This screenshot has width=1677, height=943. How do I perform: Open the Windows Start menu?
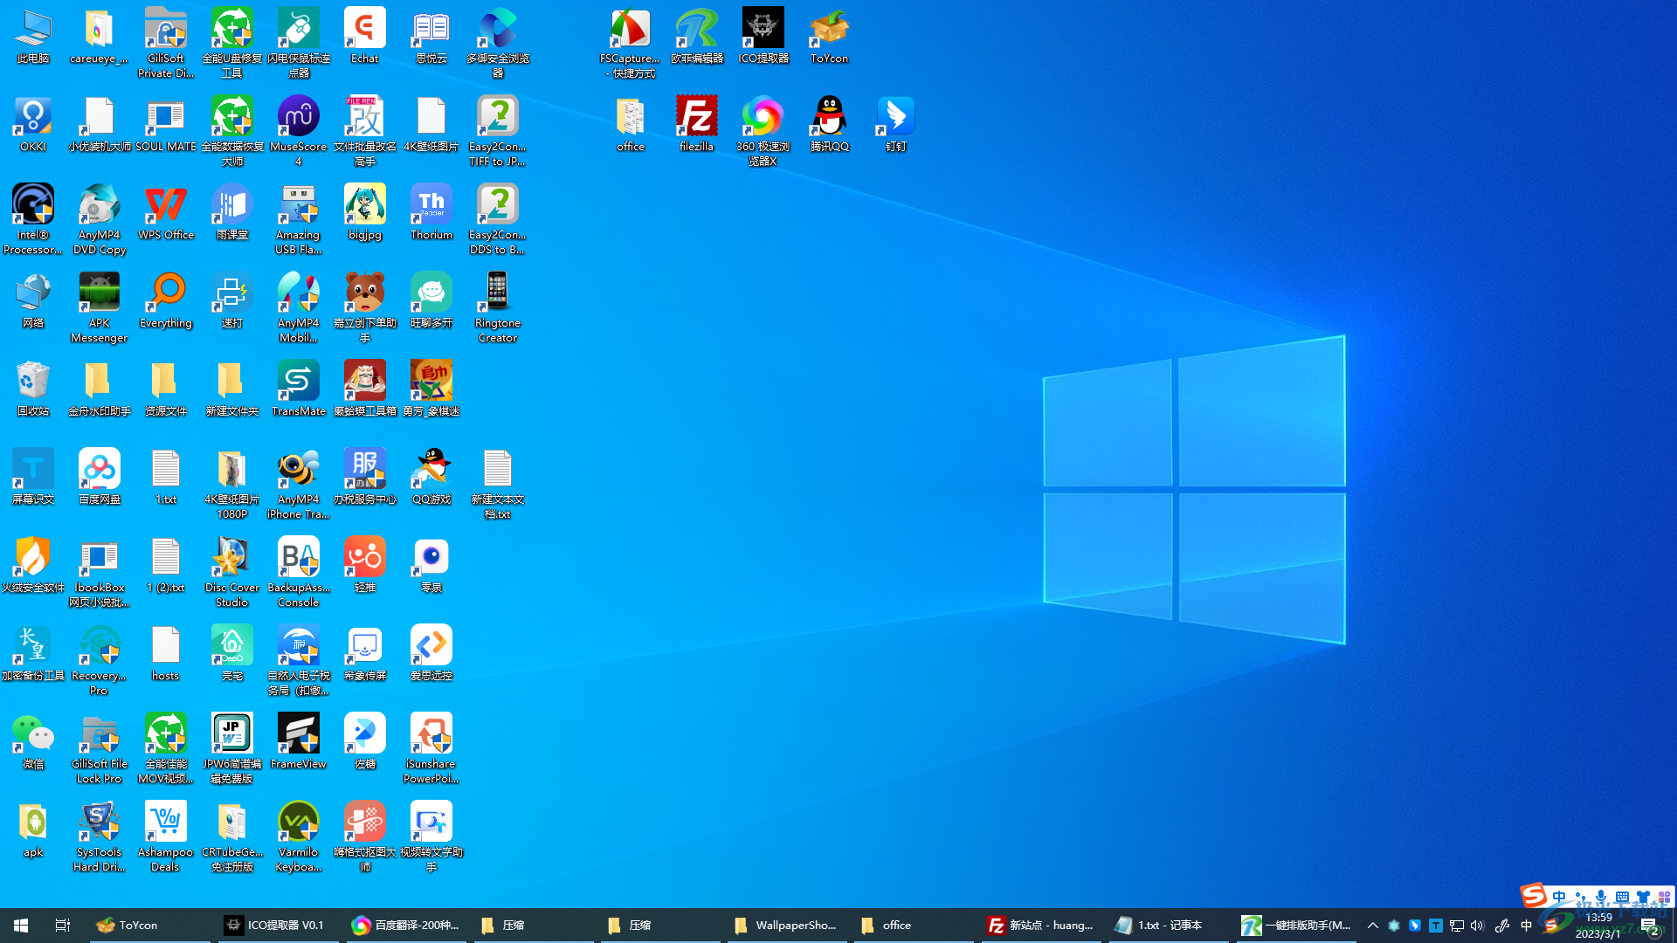(21, 926)
